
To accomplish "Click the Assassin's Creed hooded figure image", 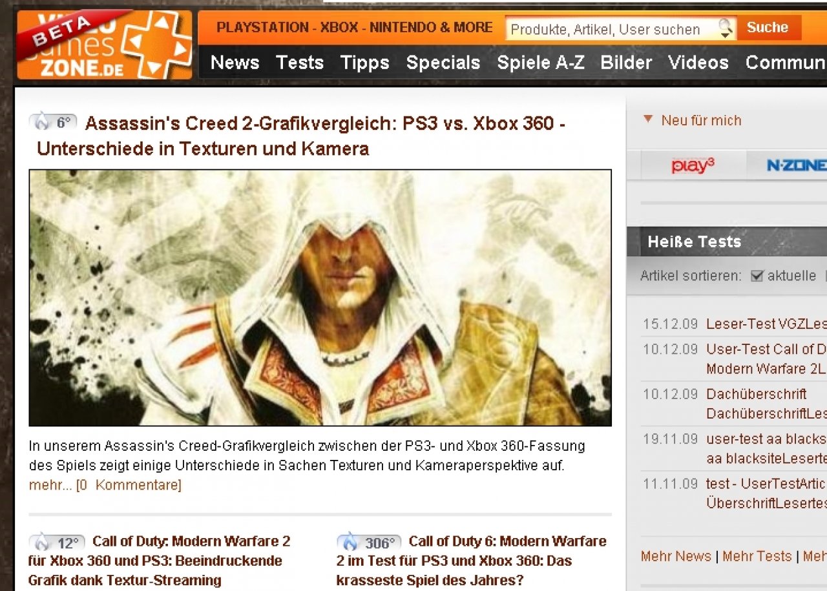I will tap(320, 298).
